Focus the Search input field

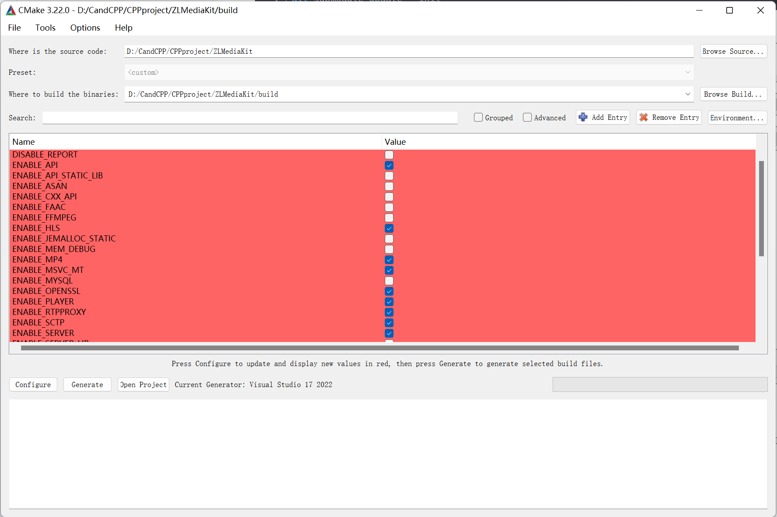click(250, 118)
